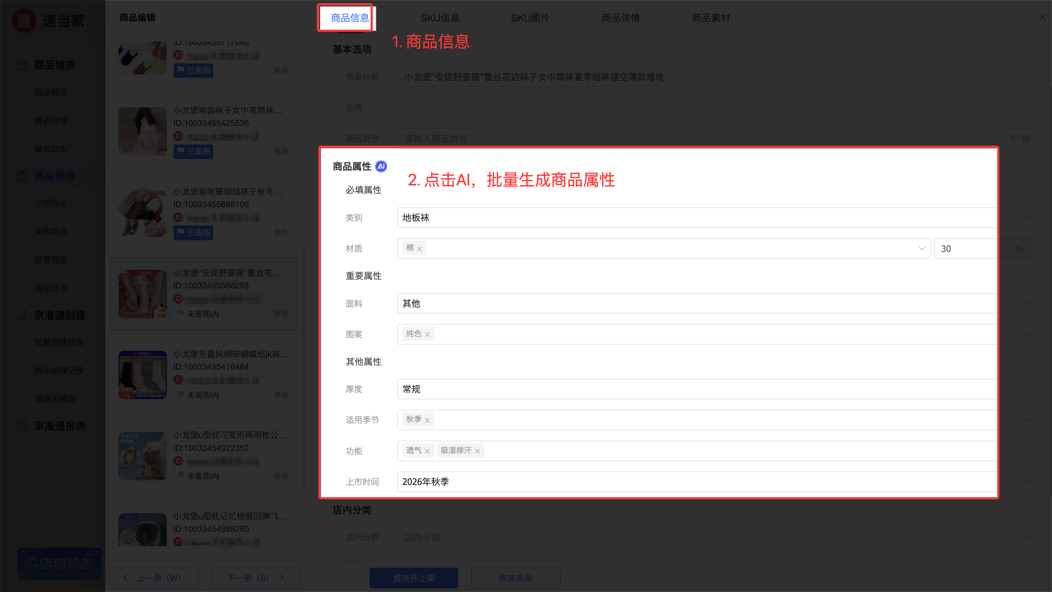Screen dimensions: 1052x592
Task: Remove the 透气 function tag
Action: pyautogui.click(x=427, y=451)
